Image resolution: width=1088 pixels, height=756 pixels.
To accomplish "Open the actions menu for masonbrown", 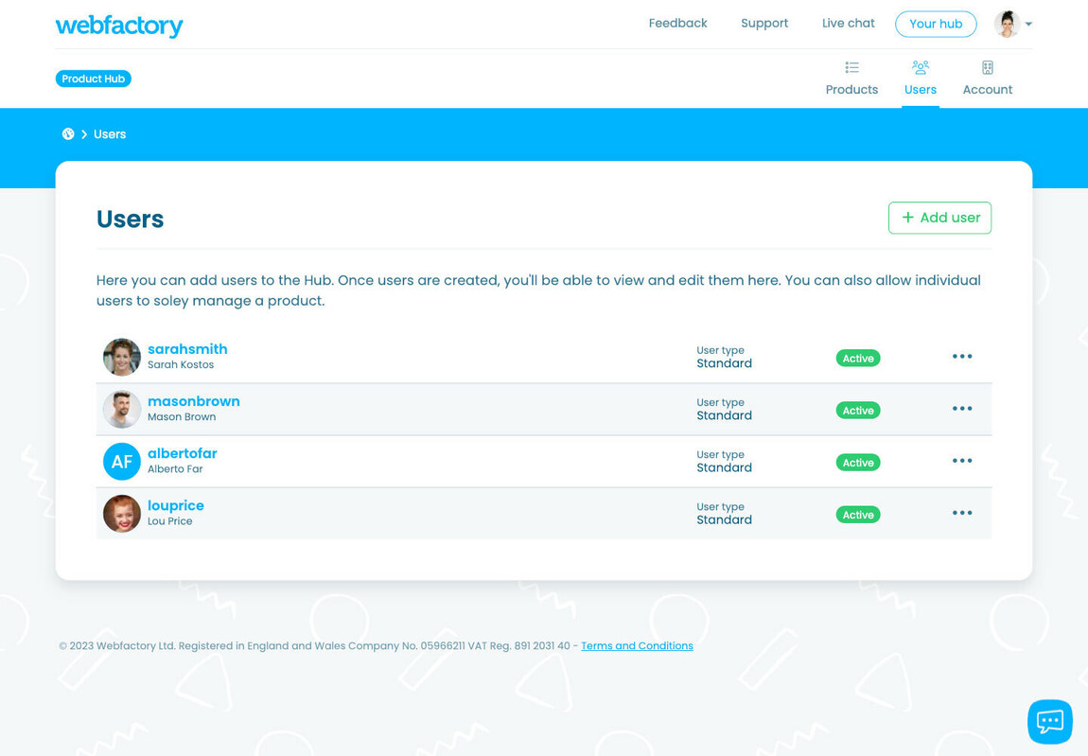I will point(962,408).
